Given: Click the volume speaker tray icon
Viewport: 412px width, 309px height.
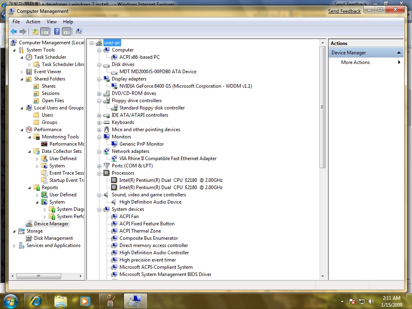Looking at the screenshot, I should [x=371, y=301].
